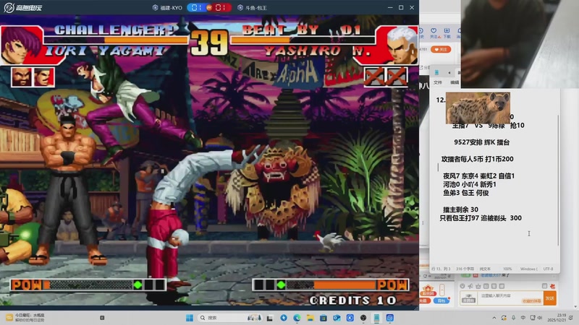Click the text line '擂主剩余 30'
The image size is (579, 325).
[x=460, y=209]
